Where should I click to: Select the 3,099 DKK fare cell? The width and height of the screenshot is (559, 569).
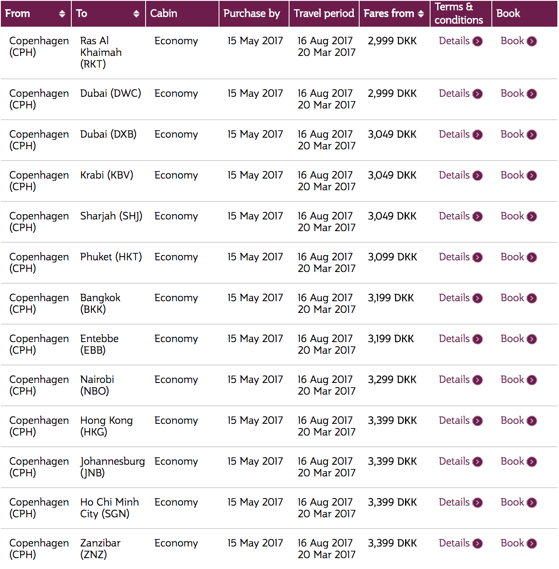pyautogui.click(x=392, y=257)
